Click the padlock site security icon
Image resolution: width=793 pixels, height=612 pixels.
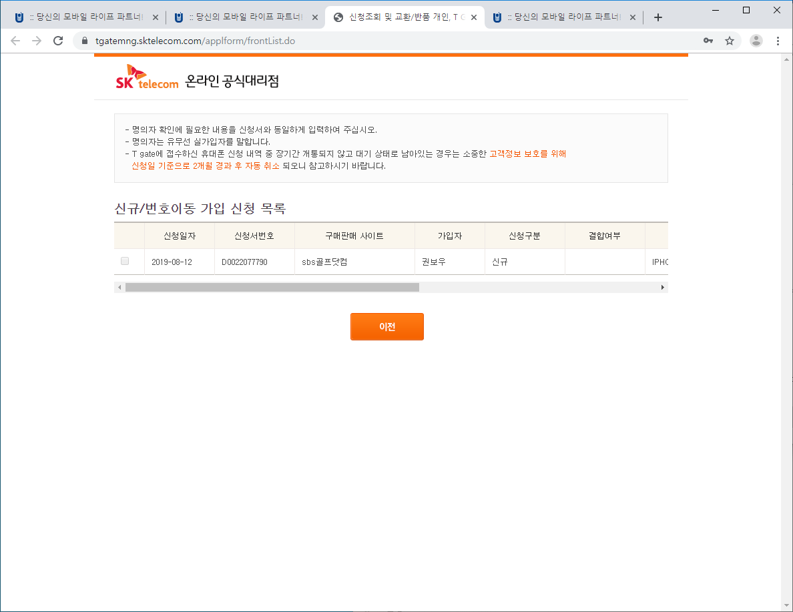click(84, 41)
